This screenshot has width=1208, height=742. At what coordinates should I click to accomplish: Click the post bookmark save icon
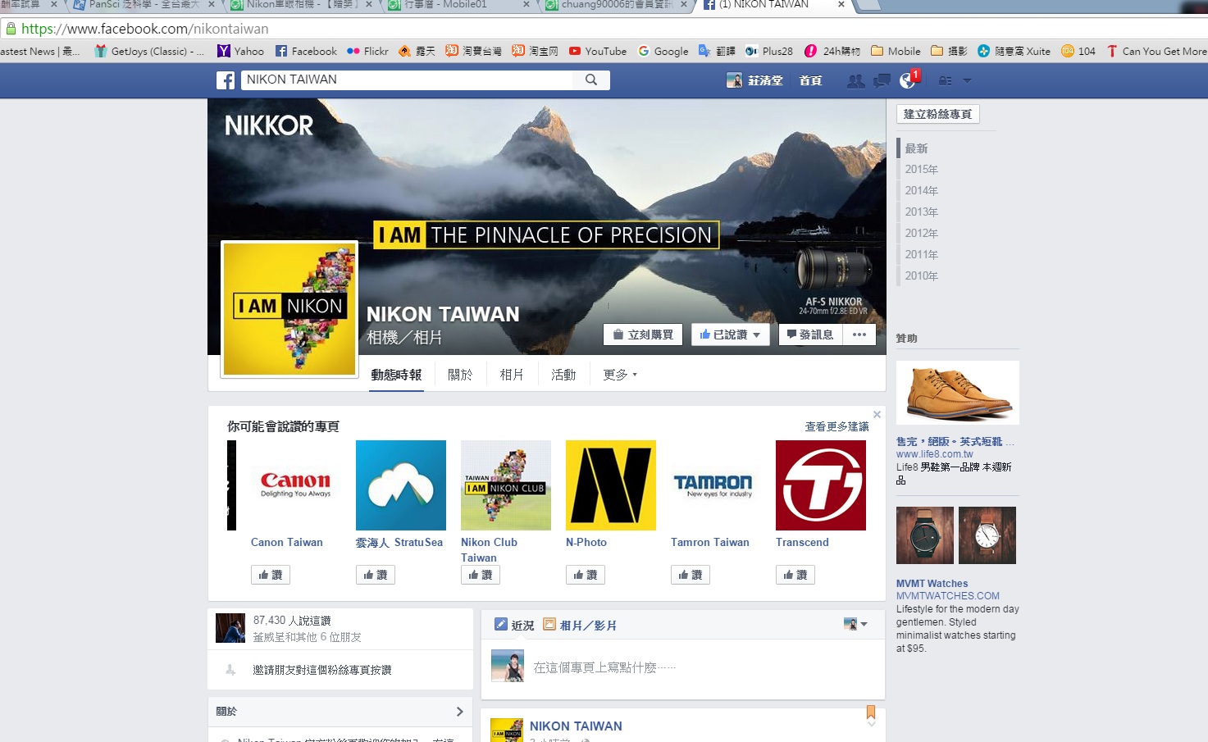point(871,712)
